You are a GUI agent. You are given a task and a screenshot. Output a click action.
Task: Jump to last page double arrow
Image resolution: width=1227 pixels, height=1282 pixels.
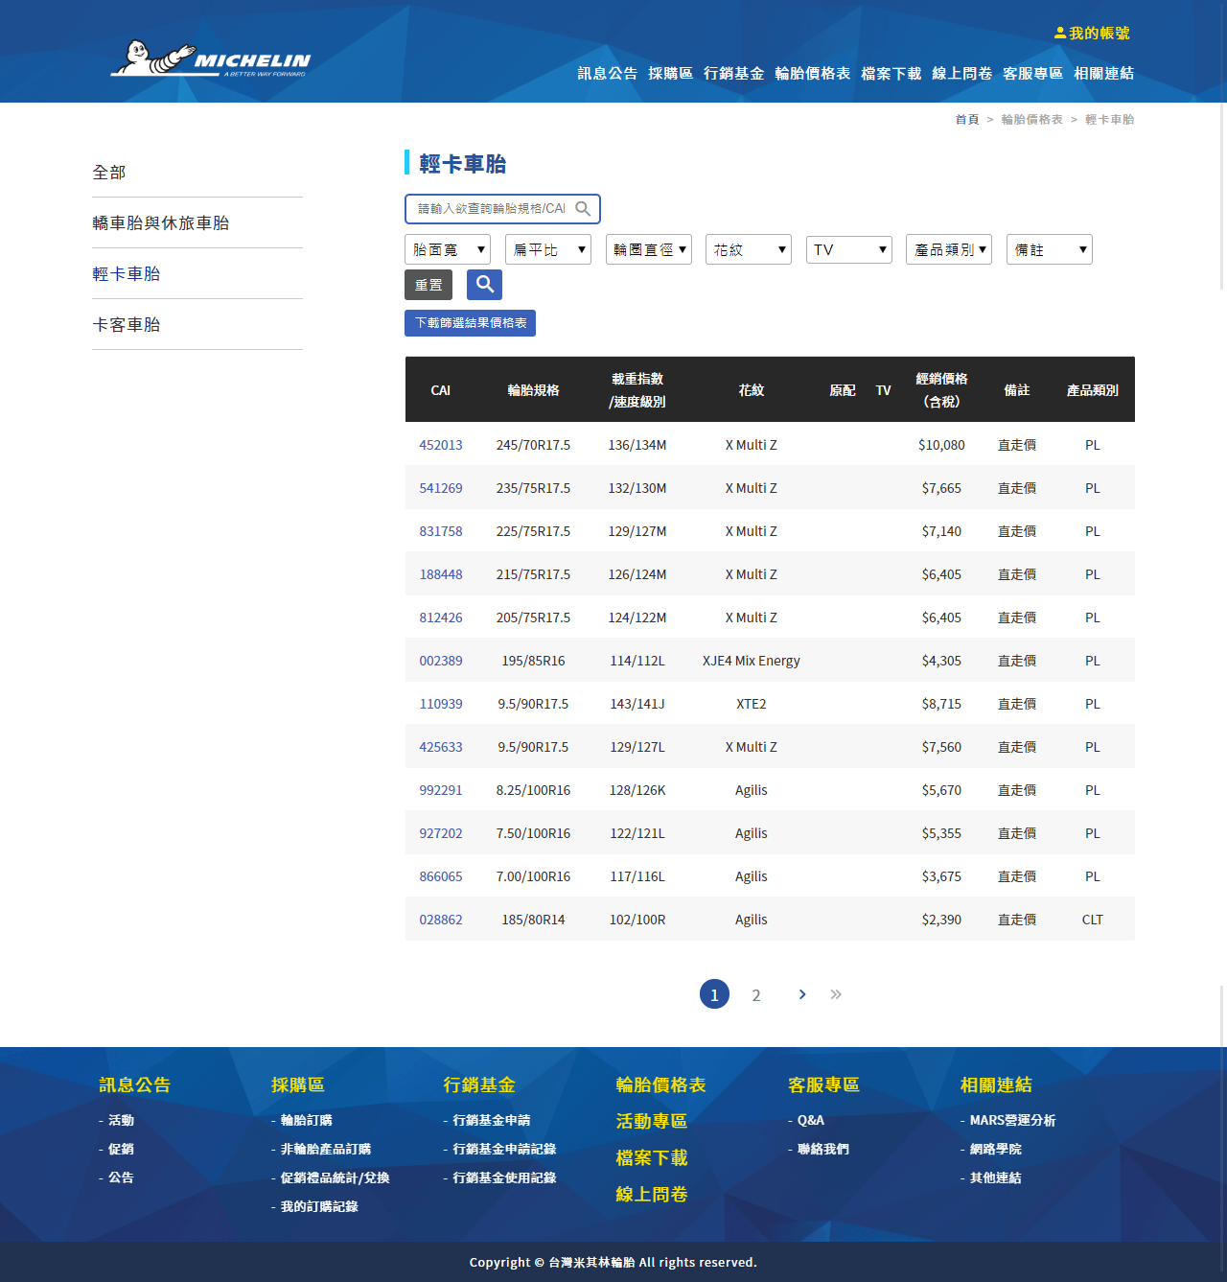pyautogui.click(x=836, y=994)
